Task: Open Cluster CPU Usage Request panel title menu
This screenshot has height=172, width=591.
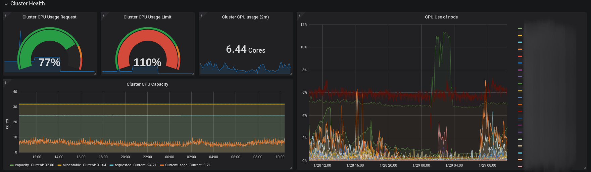Action: (49, 17)
